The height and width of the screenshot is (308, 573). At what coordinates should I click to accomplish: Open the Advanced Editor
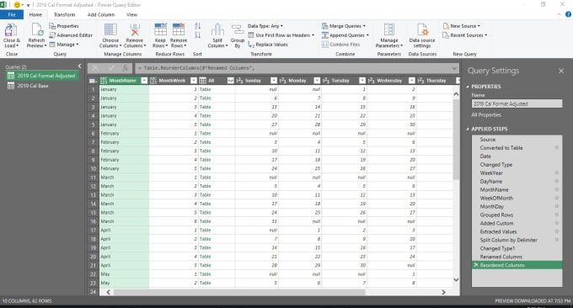(71, 35)
